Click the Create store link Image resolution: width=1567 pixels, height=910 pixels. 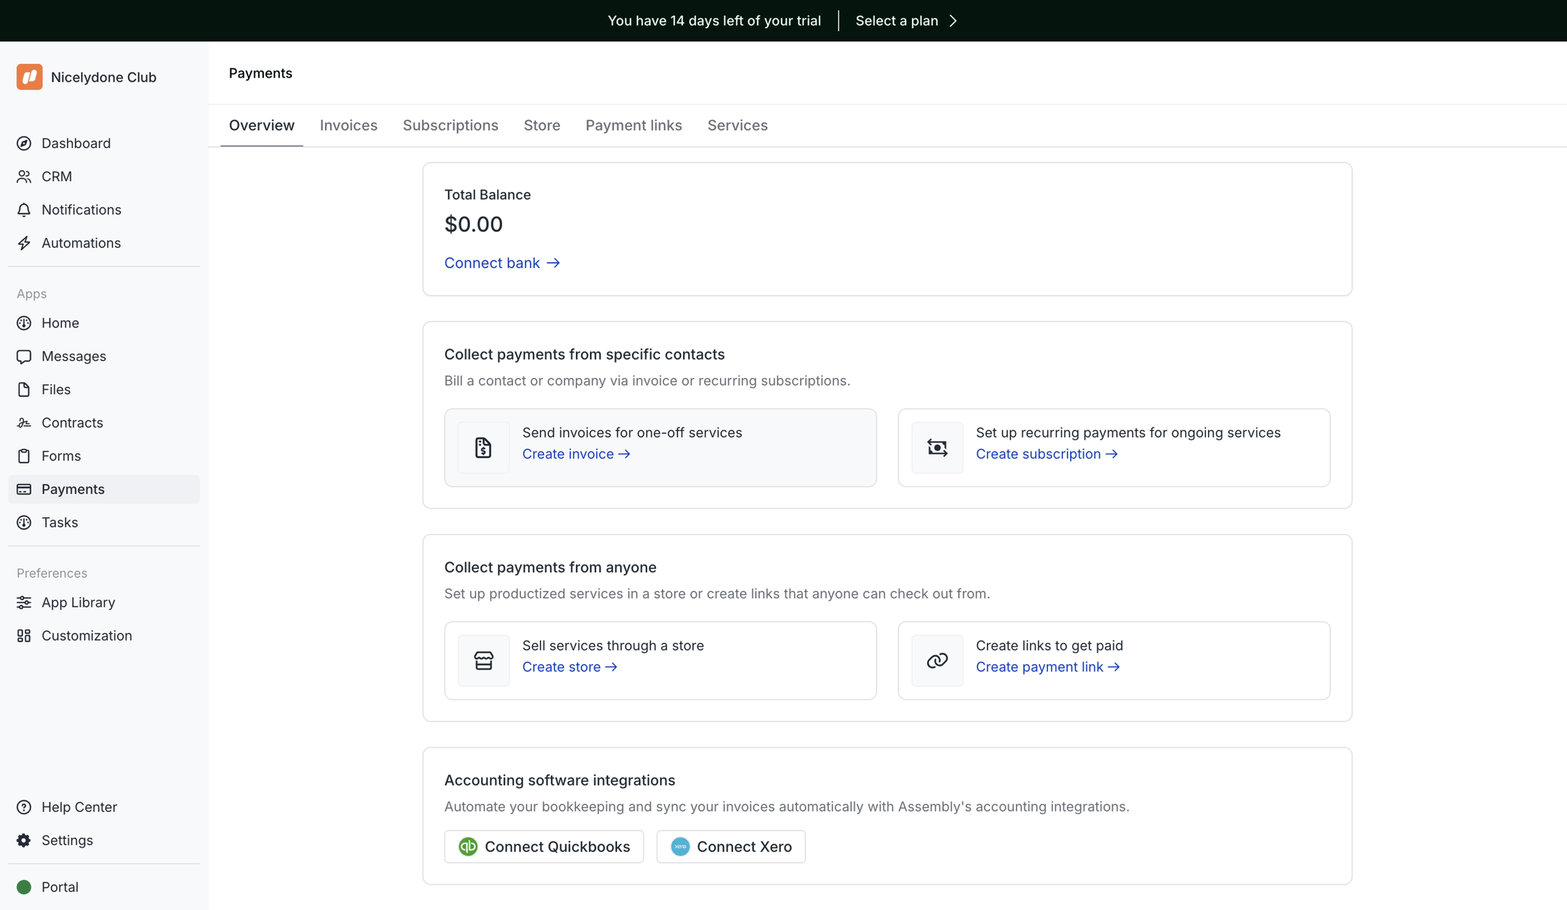pos(569,667)
